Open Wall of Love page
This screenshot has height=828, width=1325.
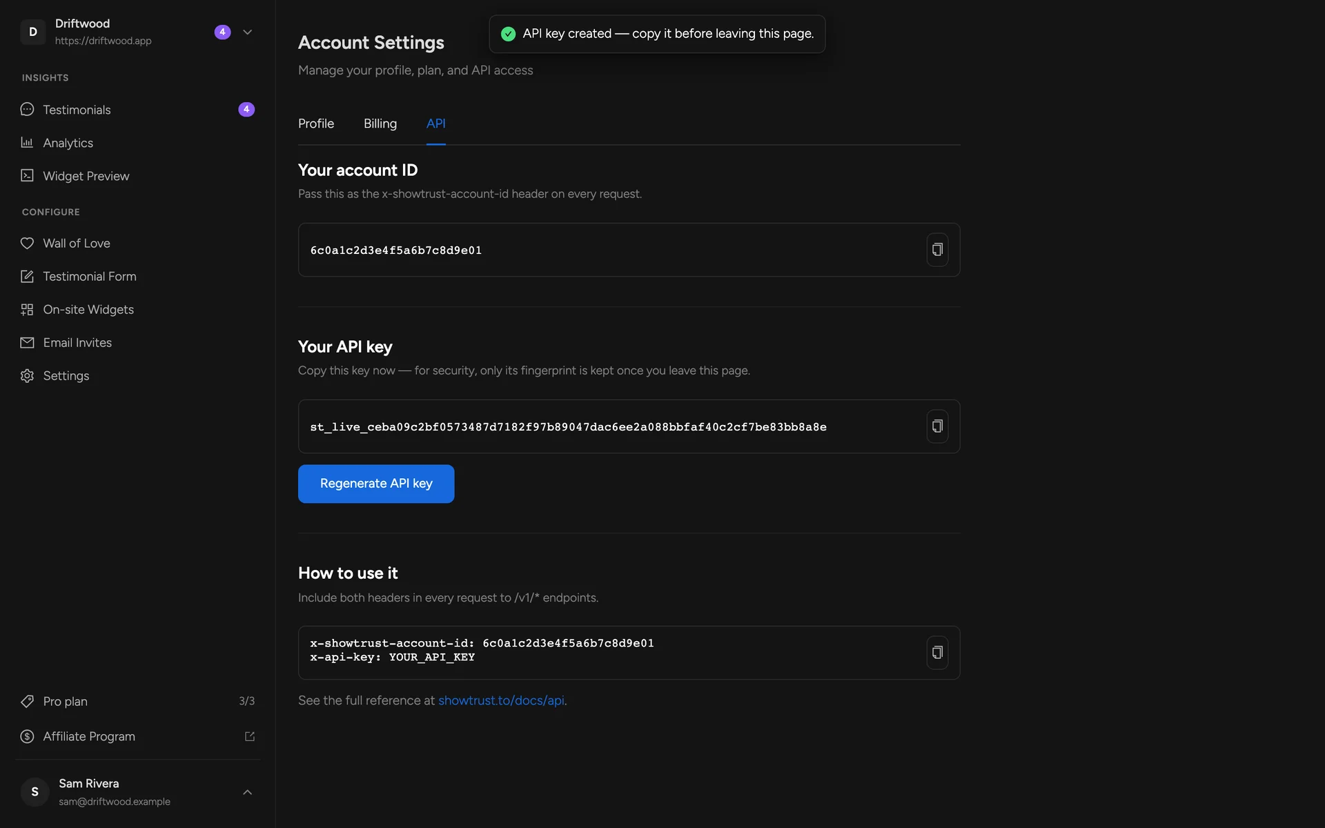138,243
